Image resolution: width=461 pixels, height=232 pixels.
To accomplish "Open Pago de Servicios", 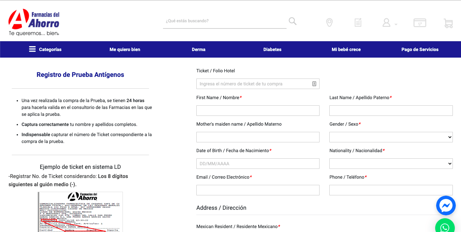I will point(420,49).
